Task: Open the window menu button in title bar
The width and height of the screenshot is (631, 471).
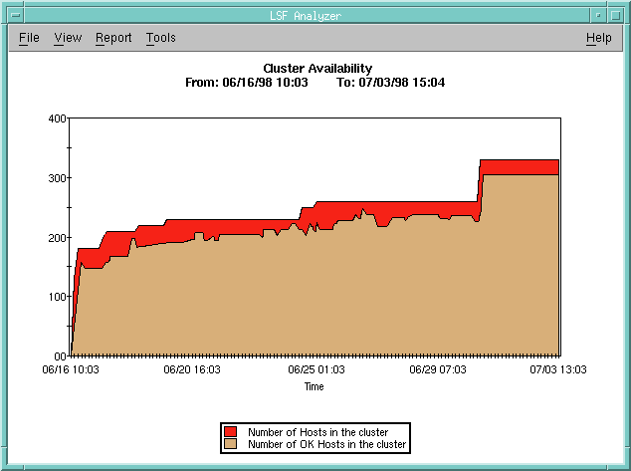Action: 16,16
